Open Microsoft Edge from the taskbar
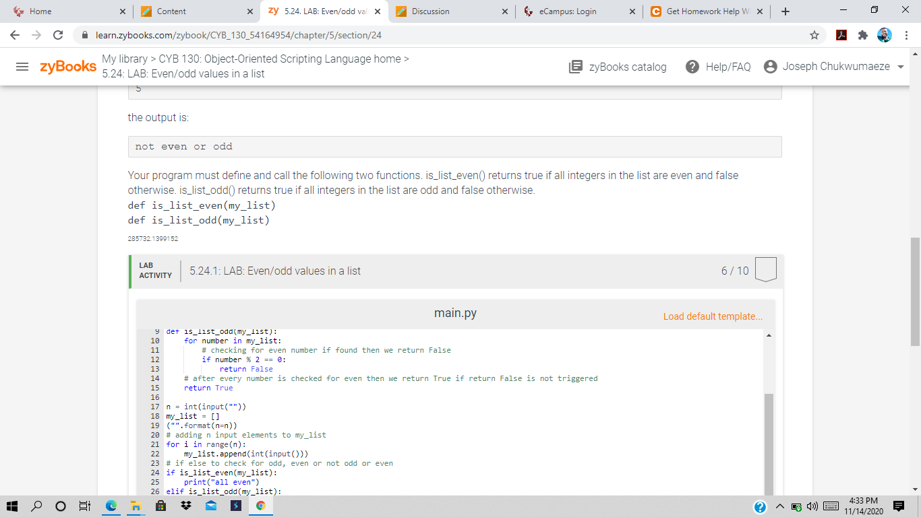 click(111, 506)
